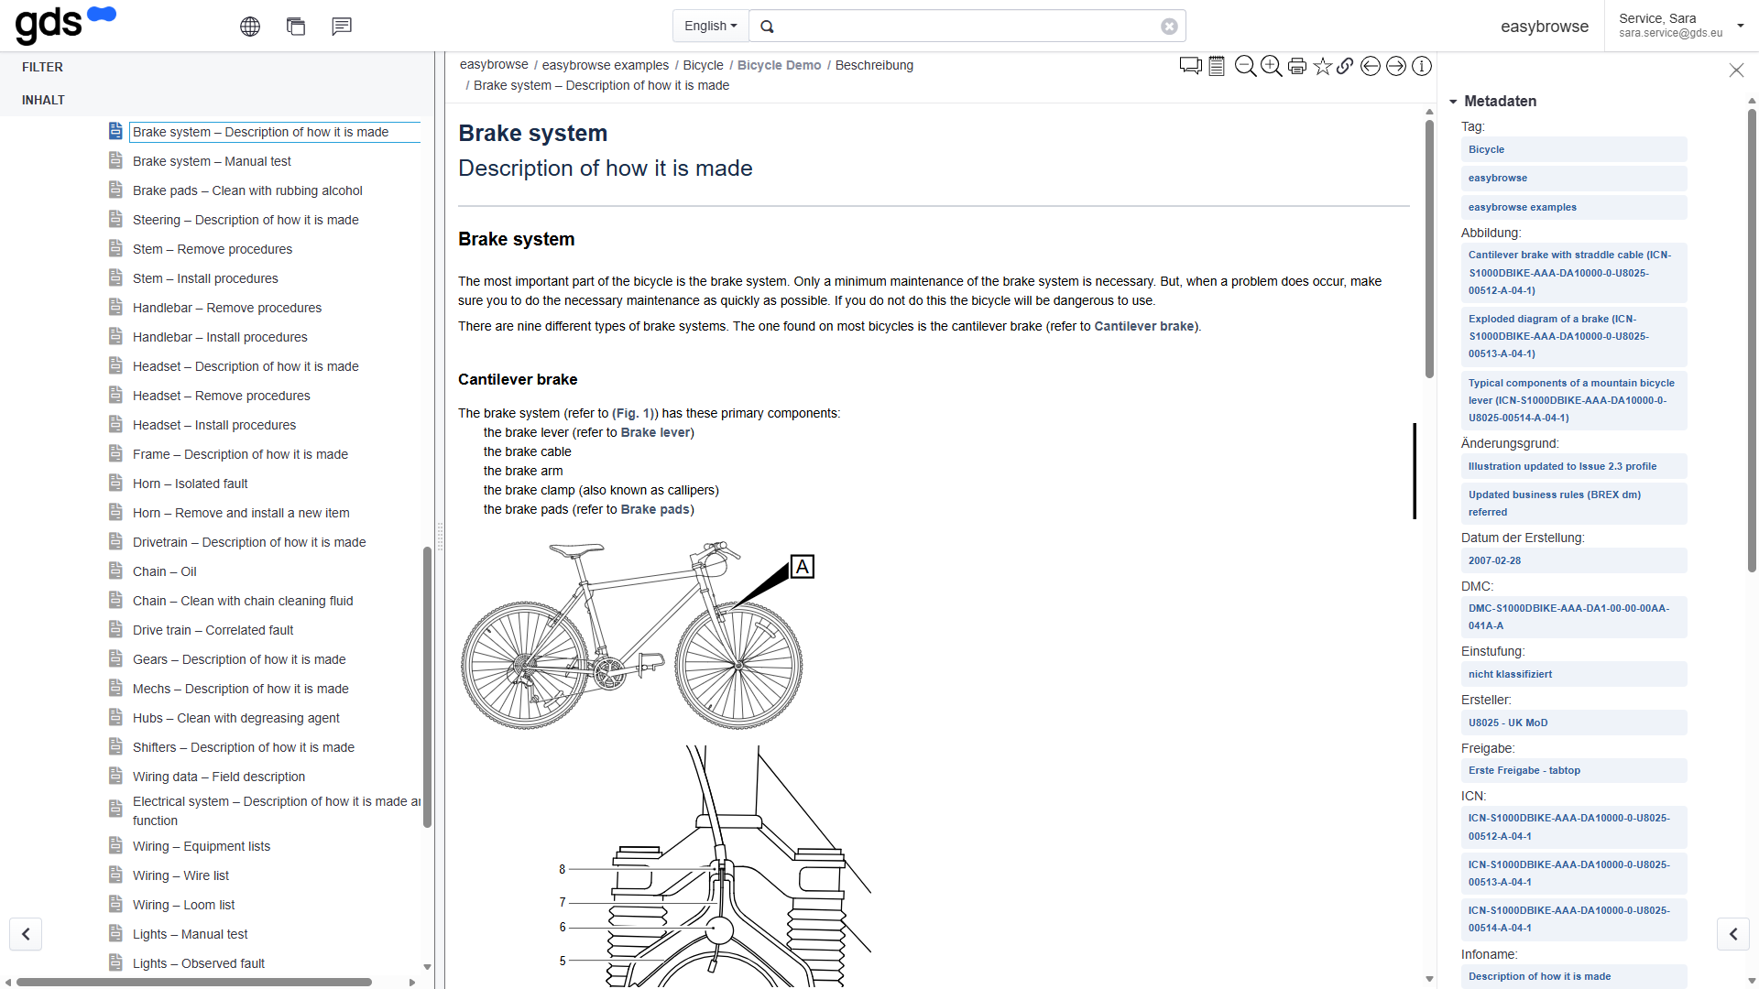Zoom in the document view
This screenshot has height=989, width=1759.
(1271, 66)
